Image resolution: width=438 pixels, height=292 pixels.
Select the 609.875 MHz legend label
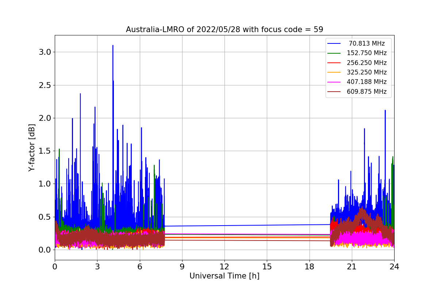pyautogui.click(x=367, y=92)
